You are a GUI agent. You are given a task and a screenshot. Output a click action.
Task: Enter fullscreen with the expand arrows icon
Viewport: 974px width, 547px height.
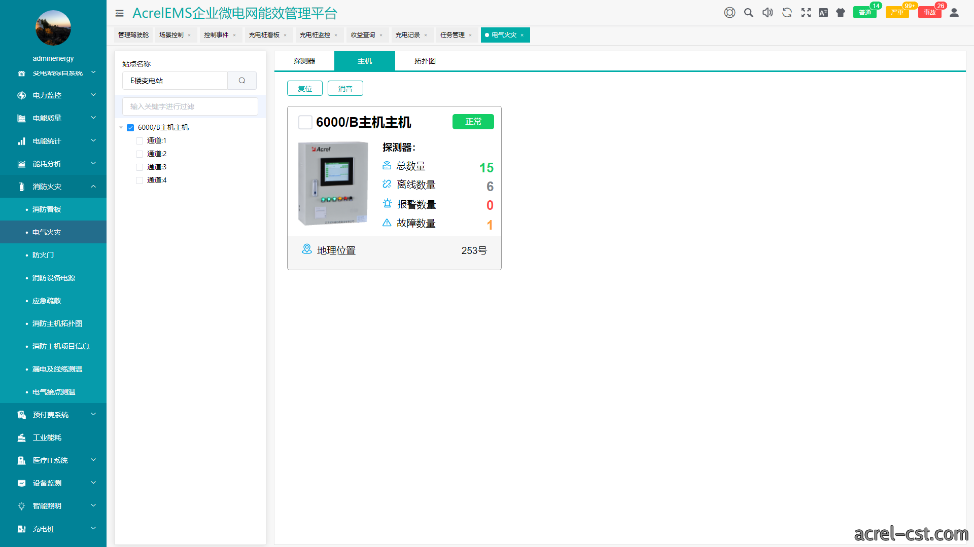click(x=806, y=13)
